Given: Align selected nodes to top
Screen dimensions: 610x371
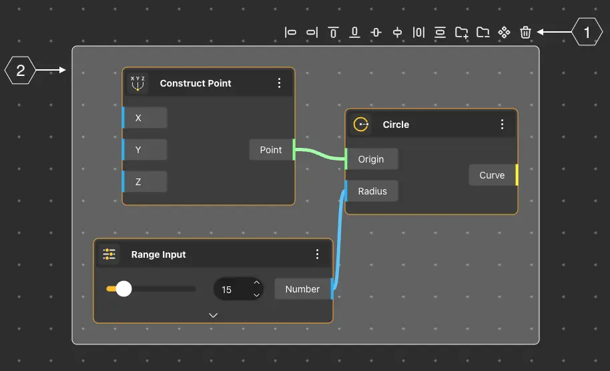Looking at the screenshot, I should (x=333, y=32).
